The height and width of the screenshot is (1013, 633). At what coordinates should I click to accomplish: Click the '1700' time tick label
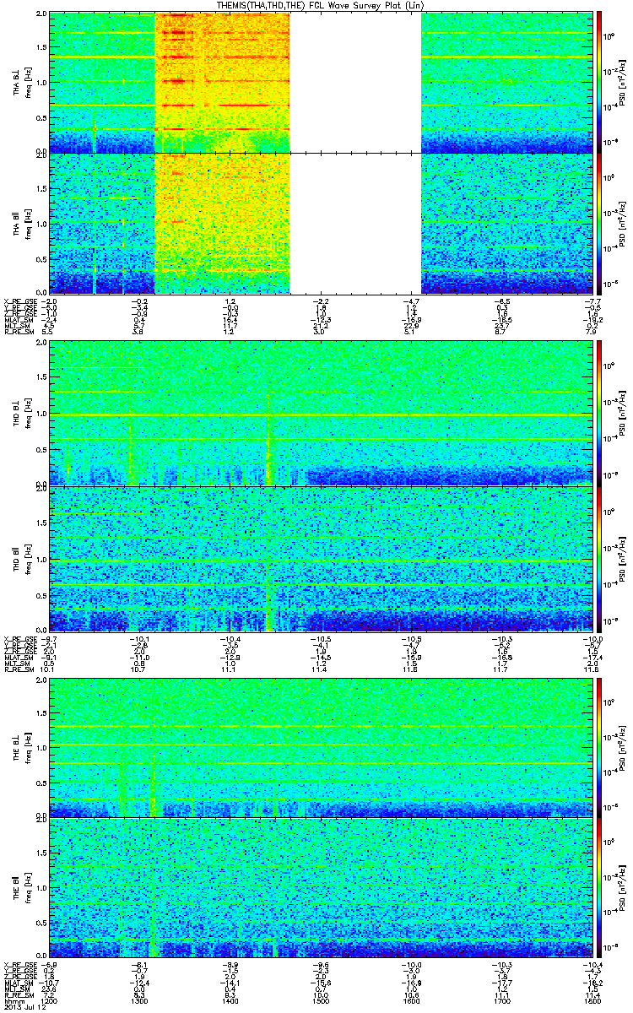501,1000
